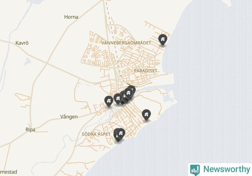Click the cut-off 'mestad' label
The image size is (252, 176).
8,172
